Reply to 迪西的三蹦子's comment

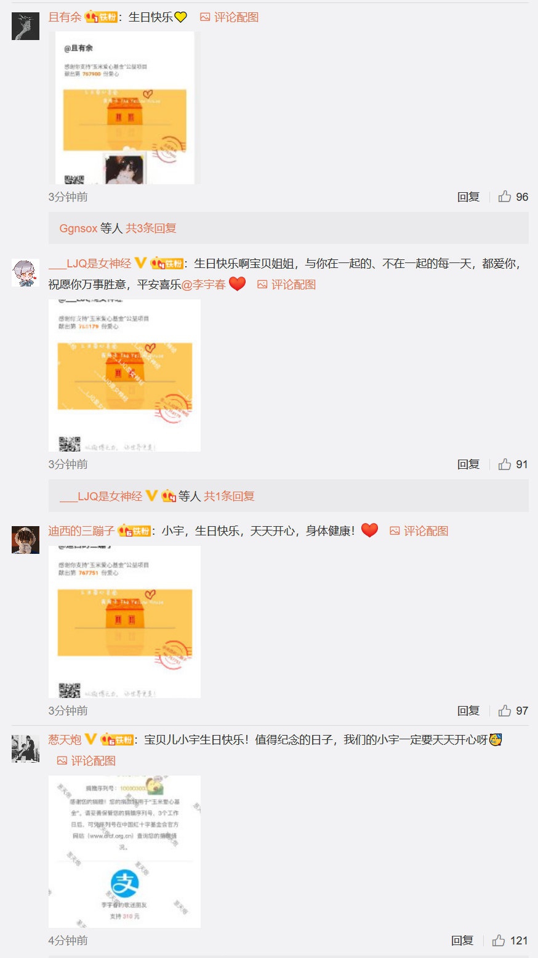tap(468, 710)
